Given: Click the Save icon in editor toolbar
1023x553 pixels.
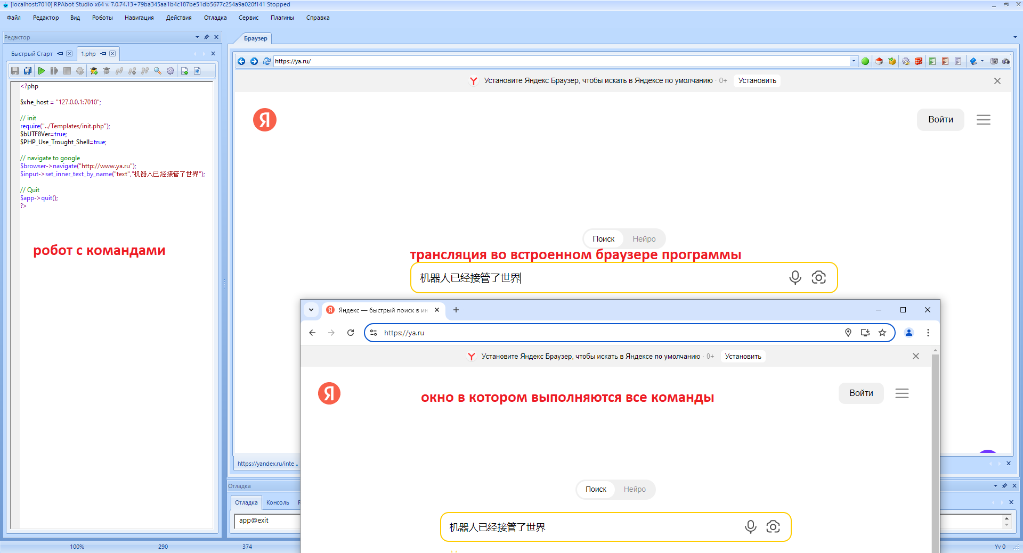Looking at the screenshot, I should tap(15, 71).
